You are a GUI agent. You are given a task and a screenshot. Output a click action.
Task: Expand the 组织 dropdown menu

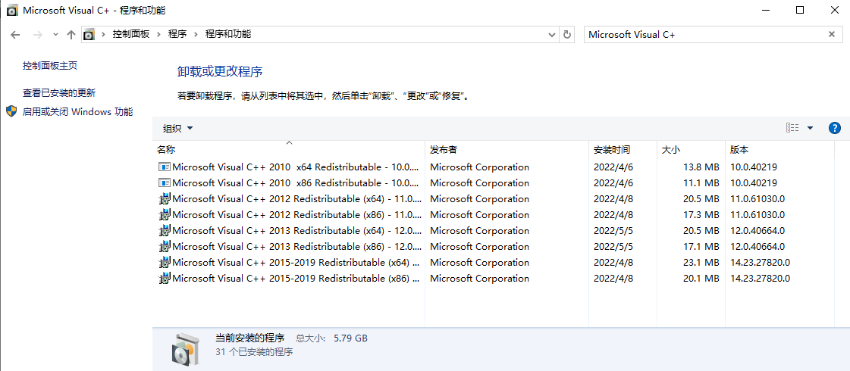178,129
